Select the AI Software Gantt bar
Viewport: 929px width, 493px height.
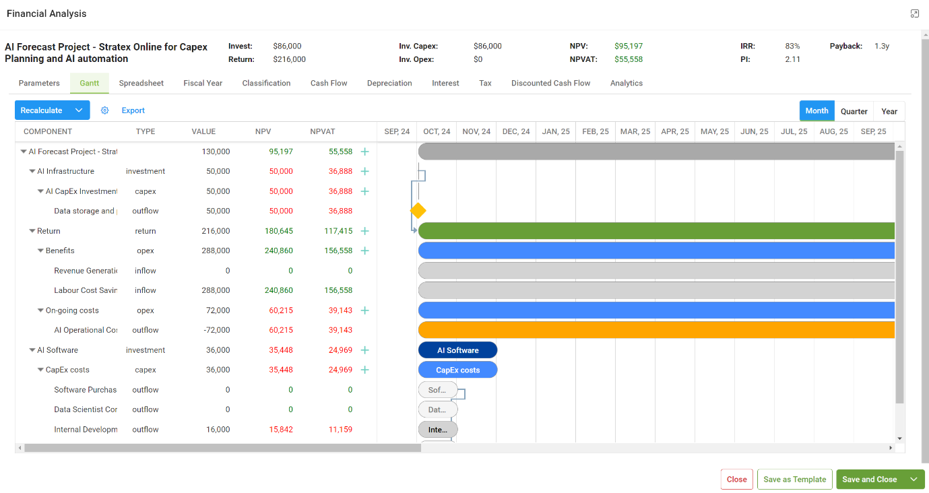tap(457, 350)
